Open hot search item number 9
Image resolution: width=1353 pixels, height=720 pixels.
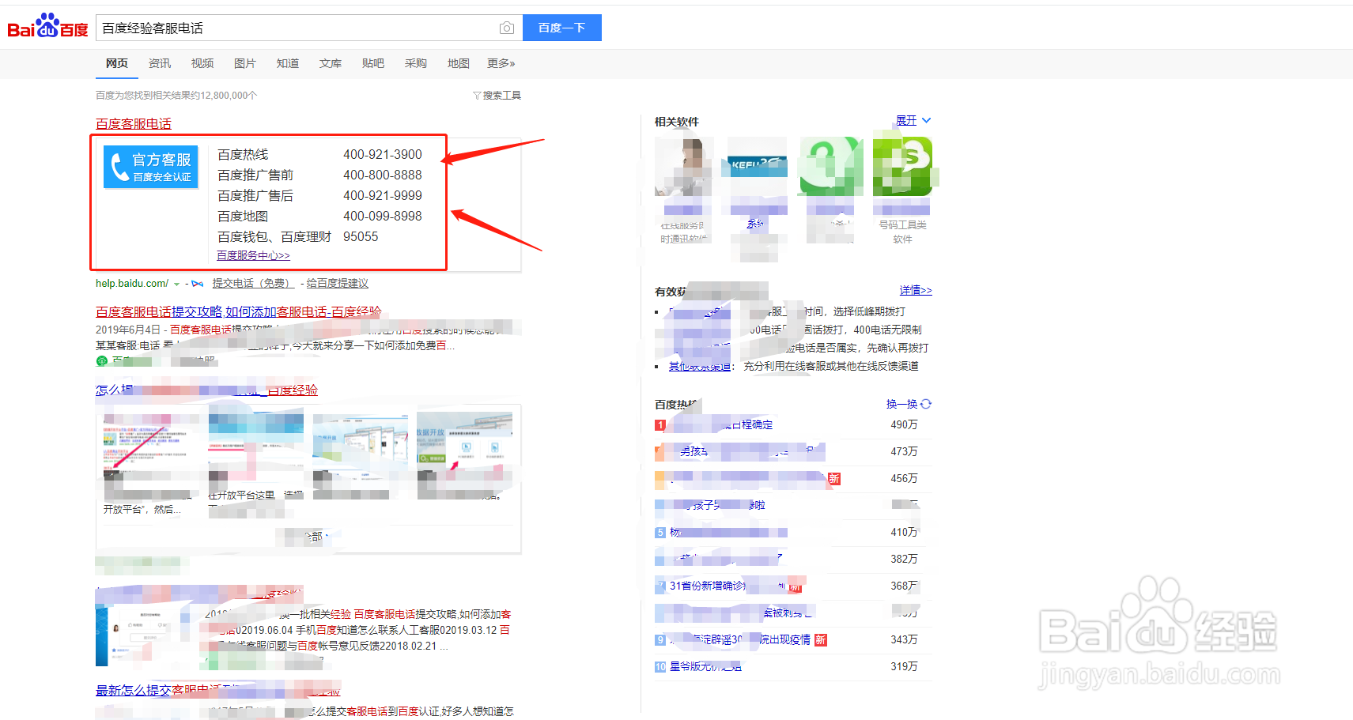[740, 639]
